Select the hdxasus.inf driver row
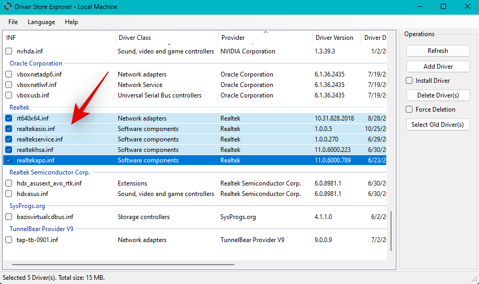Screen dimensions: 479x284 click(32, 194)
